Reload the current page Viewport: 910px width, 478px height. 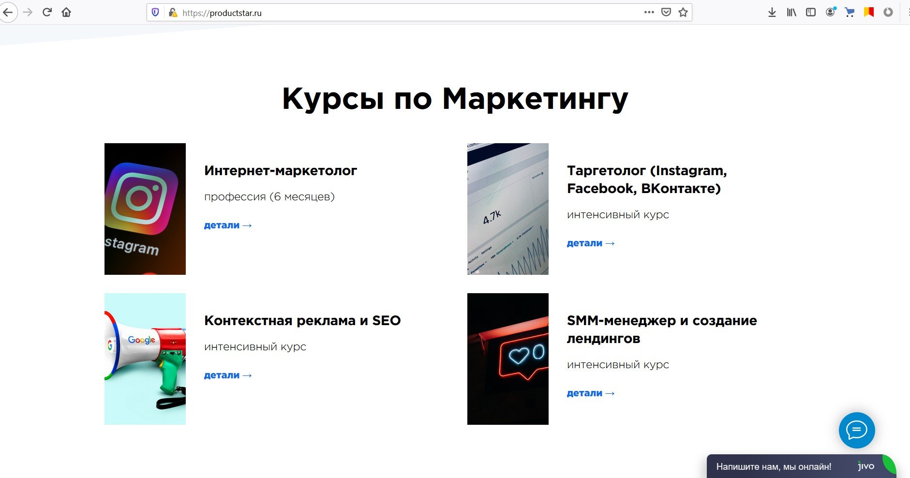click(47, 13)
